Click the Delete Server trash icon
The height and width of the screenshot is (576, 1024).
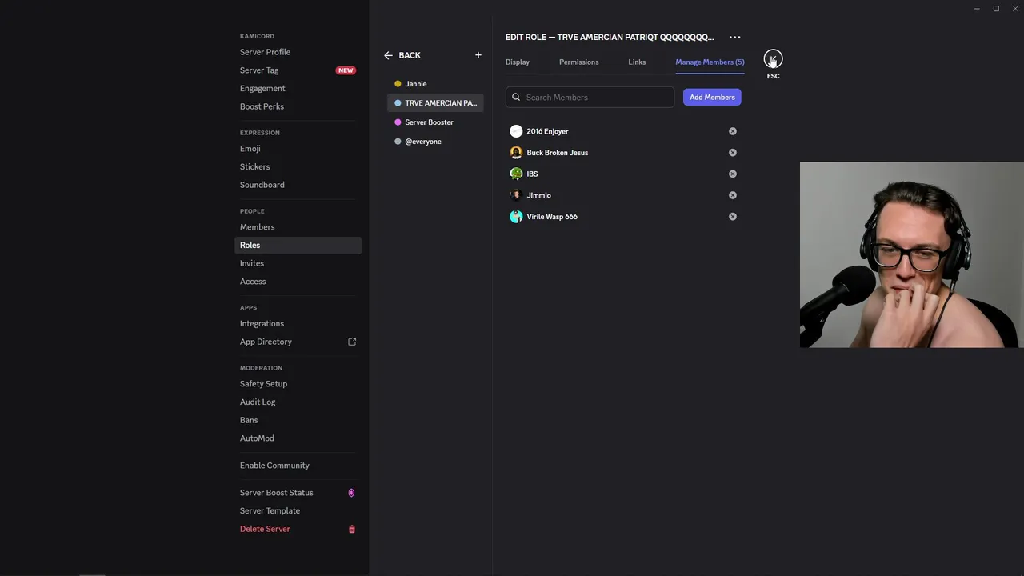[x=352, y=529]
